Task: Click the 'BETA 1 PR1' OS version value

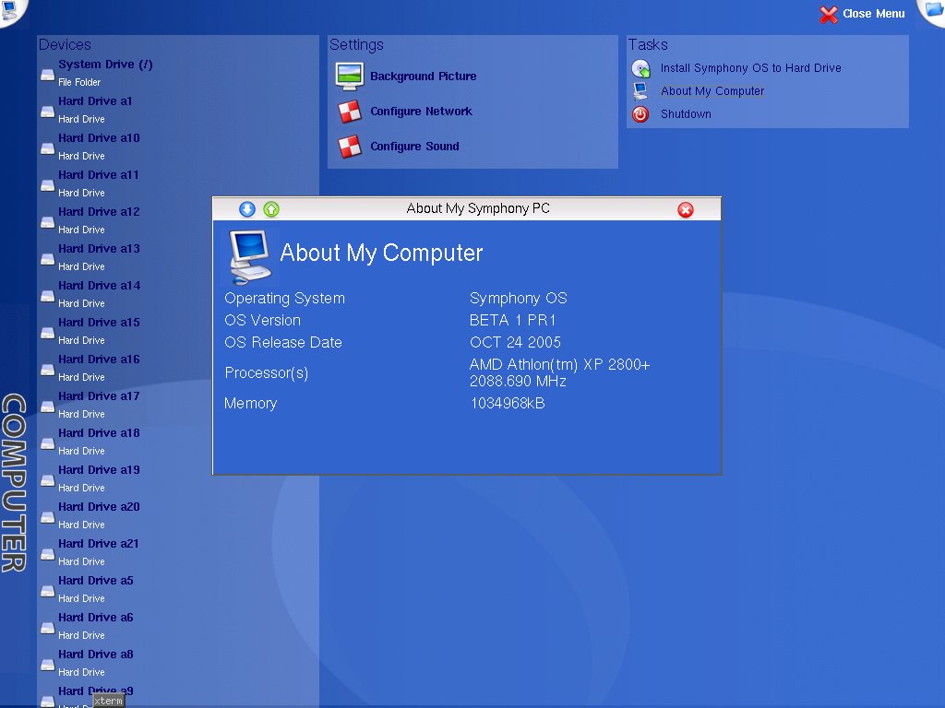Action: [512, 320]
